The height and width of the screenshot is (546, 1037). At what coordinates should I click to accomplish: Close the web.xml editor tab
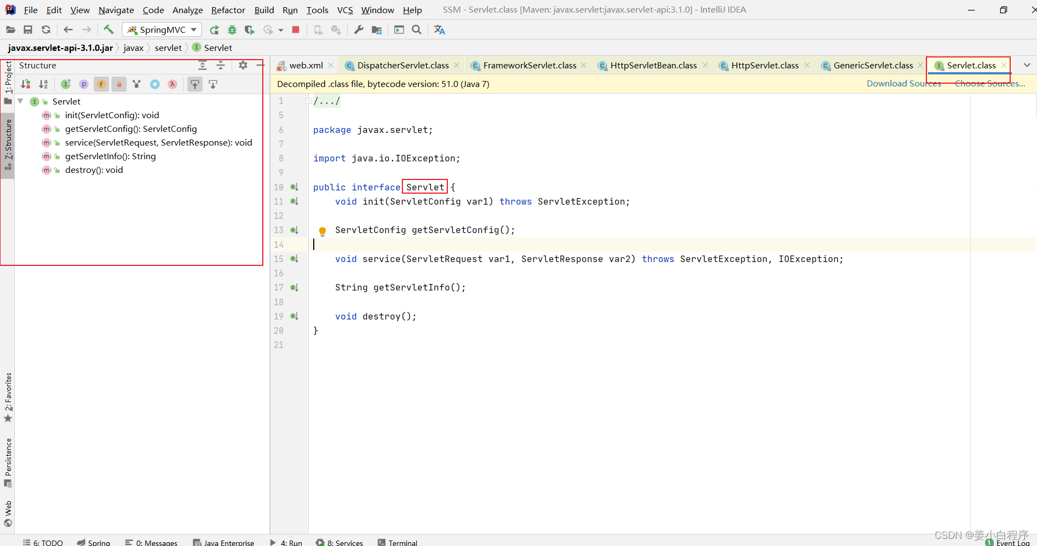pos(331,66)
